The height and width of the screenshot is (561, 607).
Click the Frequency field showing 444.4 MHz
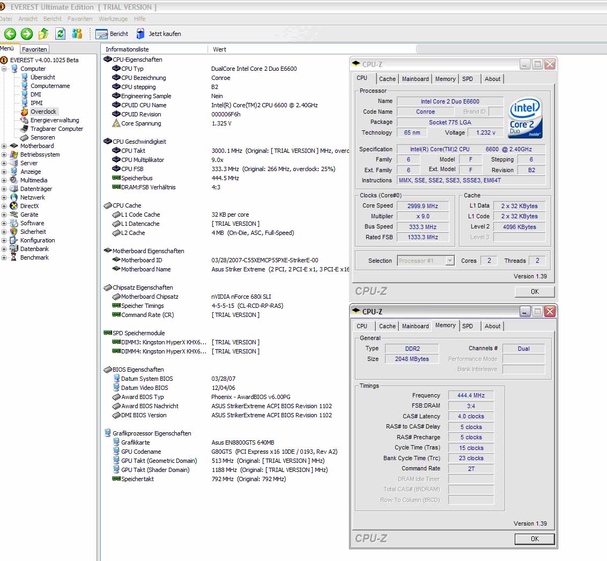click(x=471, y=395)
